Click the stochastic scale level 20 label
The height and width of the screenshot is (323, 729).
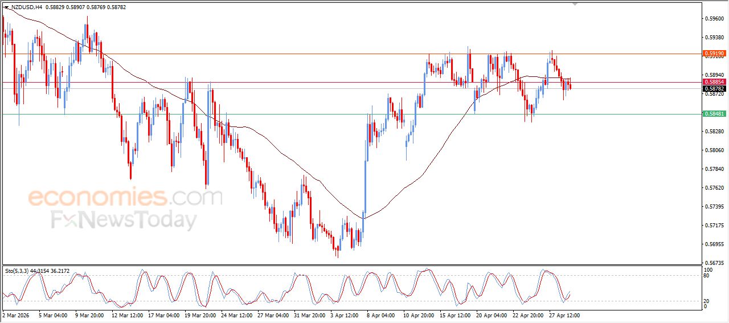[707, 300]
